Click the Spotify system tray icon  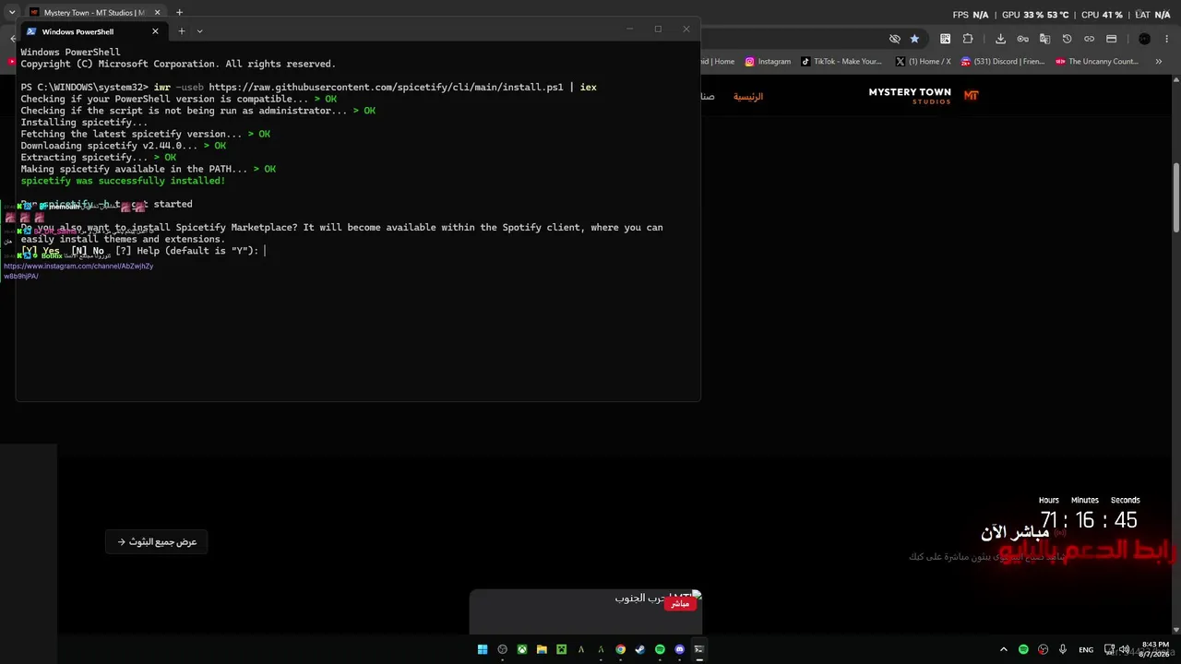pos(1023,649)
